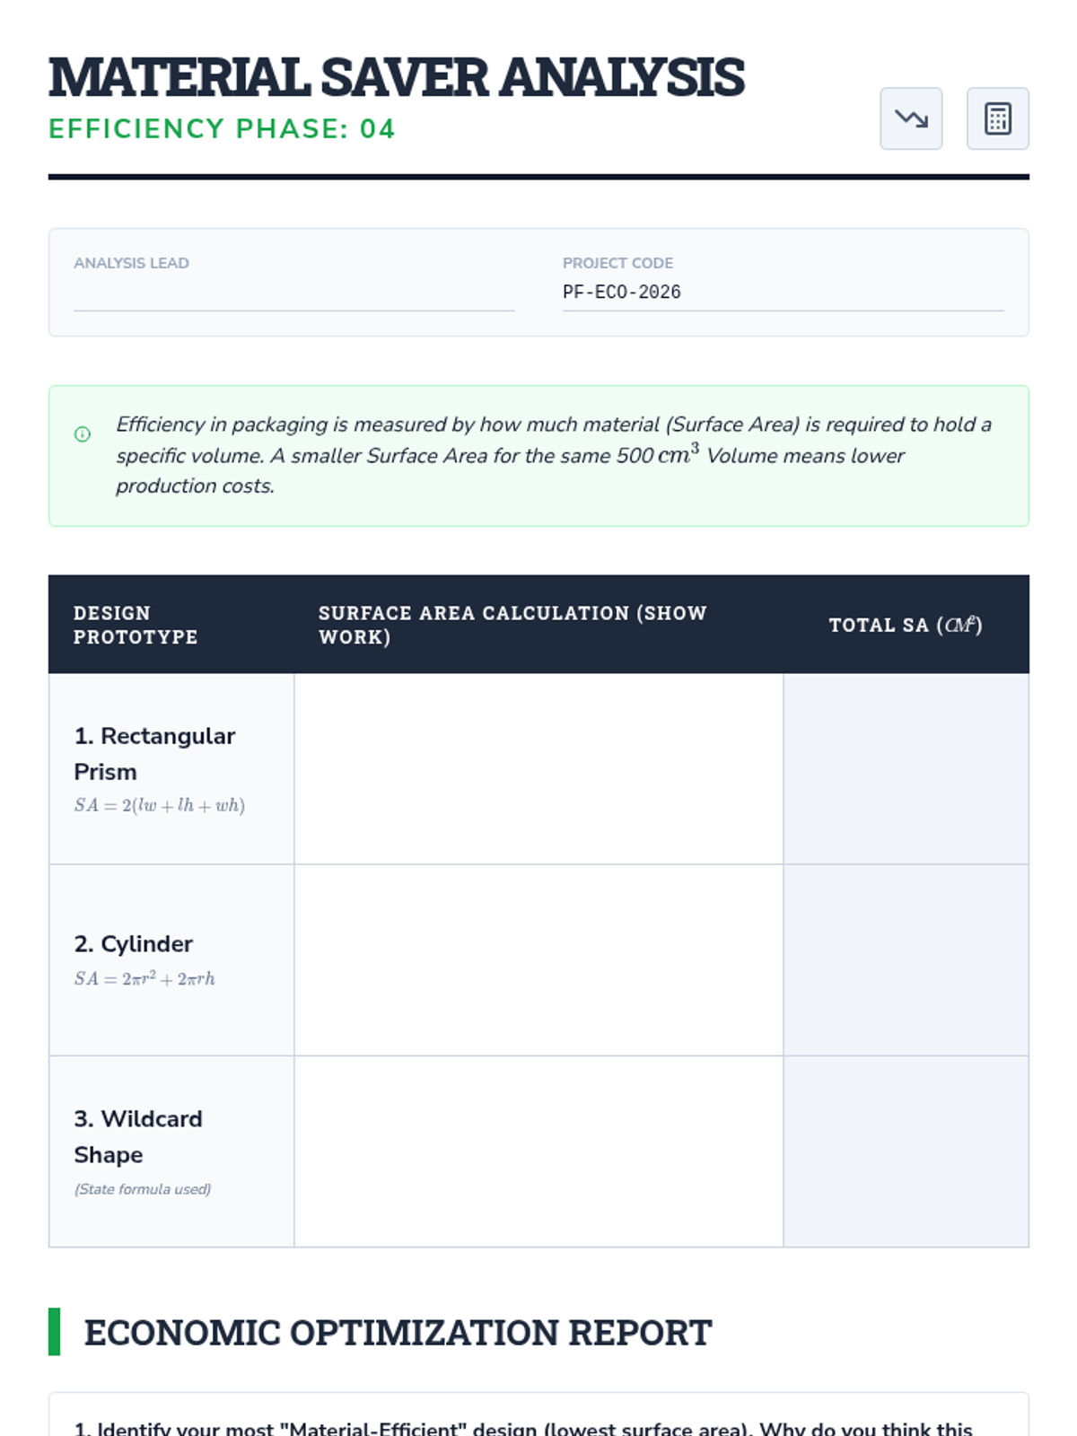Open the calculator icon button
This screenshot has height=1436, width=1077.
coord(997,118)
